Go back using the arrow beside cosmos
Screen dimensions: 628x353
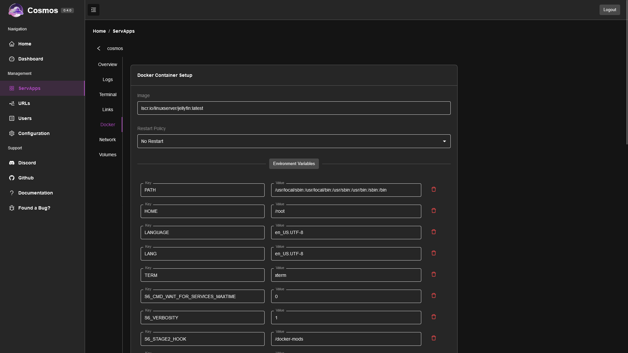(99, 48)
